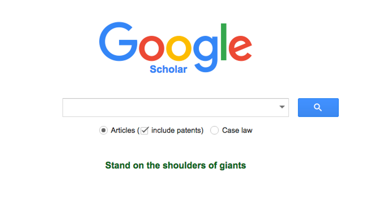Click the green letter l in logo

pyautogui.click(x=224, y=42)
